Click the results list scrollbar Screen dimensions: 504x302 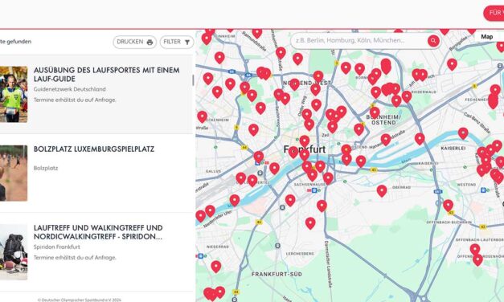coord(193,80)
